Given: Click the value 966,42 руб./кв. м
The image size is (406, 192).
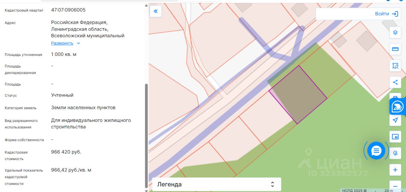Looking at the screenshot, I should pos(71,170).
